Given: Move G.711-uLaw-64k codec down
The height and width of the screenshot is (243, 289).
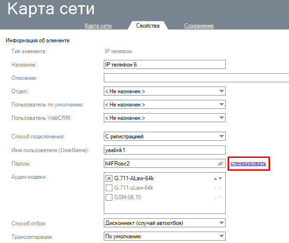Looking at the screenshot, I should 220,188.
